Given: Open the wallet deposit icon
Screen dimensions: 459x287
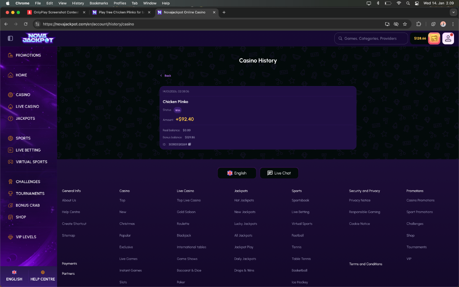Looking at the screenshot, I should coord(434,38).
